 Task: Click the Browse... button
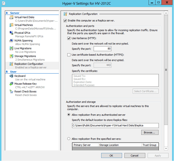coord(150,132)
